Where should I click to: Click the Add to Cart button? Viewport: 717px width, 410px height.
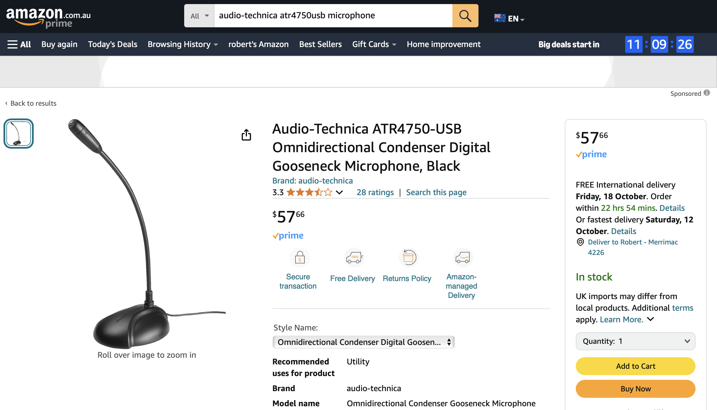point(635,366)
